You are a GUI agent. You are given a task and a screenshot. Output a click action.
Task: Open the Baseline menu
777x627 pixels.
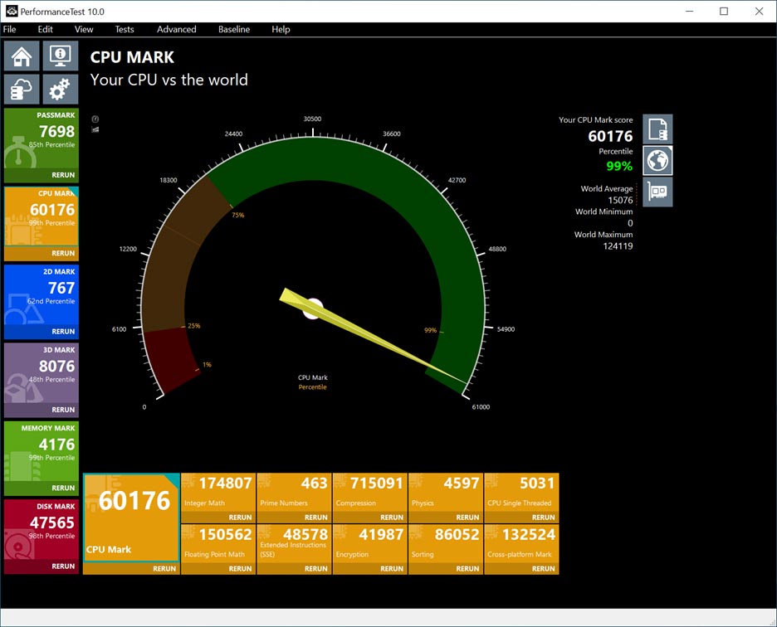coord(234,29)
